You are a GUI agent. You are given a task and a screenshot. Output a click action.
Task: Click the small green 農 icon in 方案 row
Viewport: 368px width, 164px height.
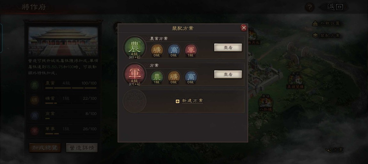click(157, 77)
